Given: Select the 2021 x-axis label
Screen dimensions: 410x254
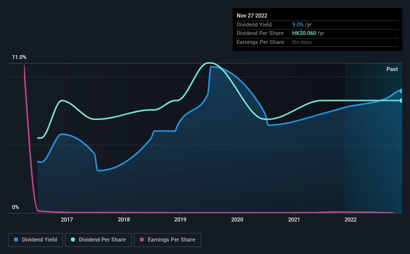Looking at the screenshot, I should tap(294, 219).
